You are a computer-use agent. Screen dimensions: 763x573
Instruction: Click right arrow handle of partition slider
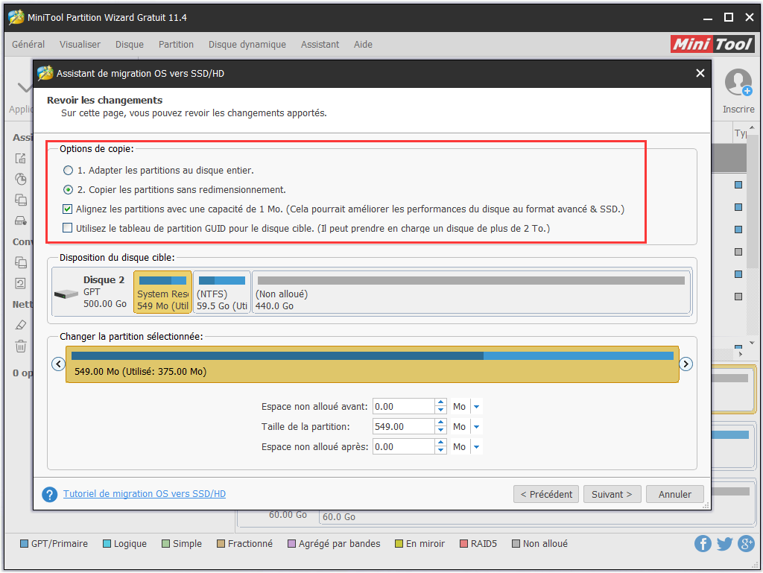[x=686, y=364]
